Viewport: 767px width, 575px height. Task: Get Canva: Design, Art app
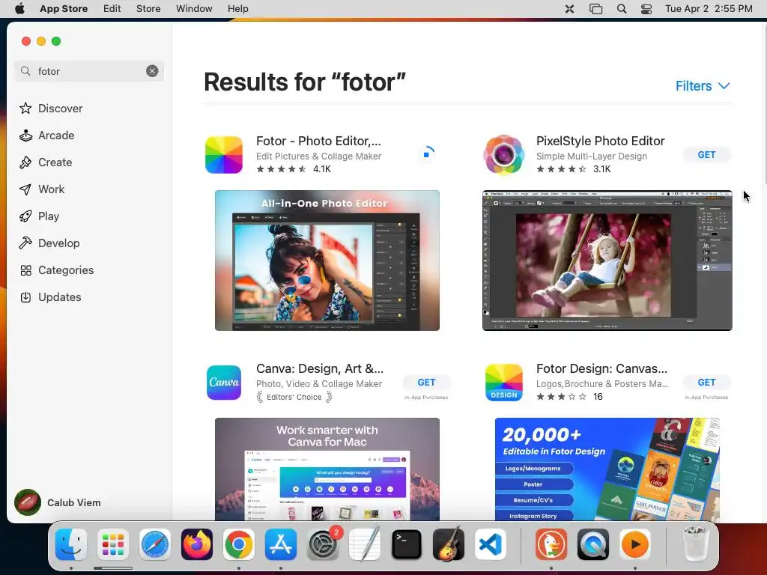tap(426, 383)
